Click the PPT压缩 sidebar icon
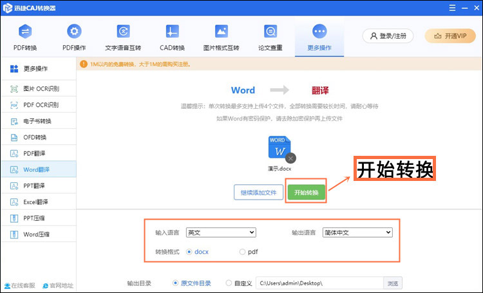 [x=14, y=218]
